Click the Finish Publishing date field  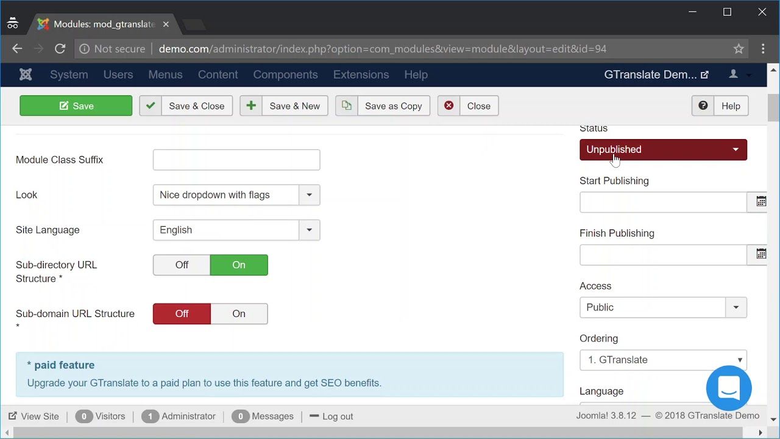click(x=663, y=254)
